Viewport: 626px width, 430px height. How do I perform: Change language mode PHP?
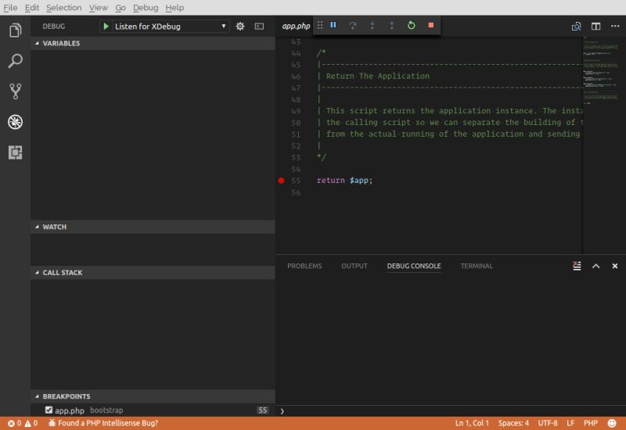591,423
